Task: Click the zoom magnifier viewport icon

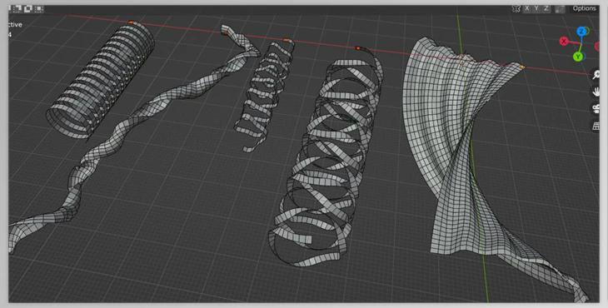Action: pos(596,75)
